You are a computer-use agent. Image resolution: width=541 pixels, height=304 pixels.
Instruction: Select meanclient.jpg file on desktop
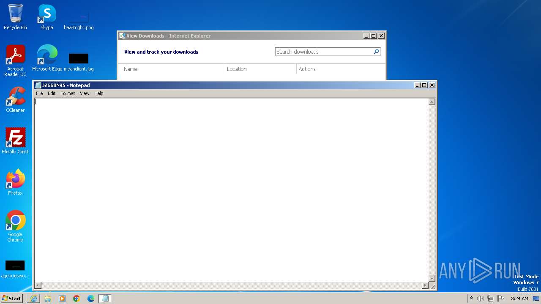pyautogui.click(x=79, y=61)
